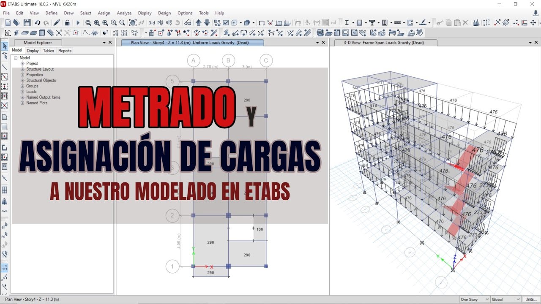
Task: Set the Elevation view button
Action: (169, 22)
